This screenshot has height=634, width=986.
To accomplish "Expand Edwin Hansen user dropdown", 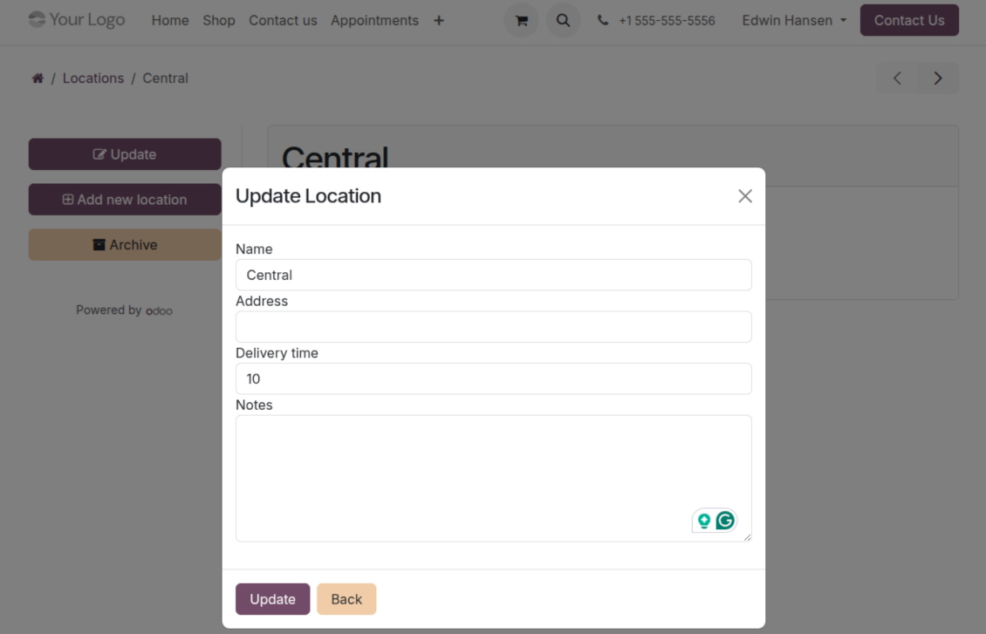I will (794, 21).
